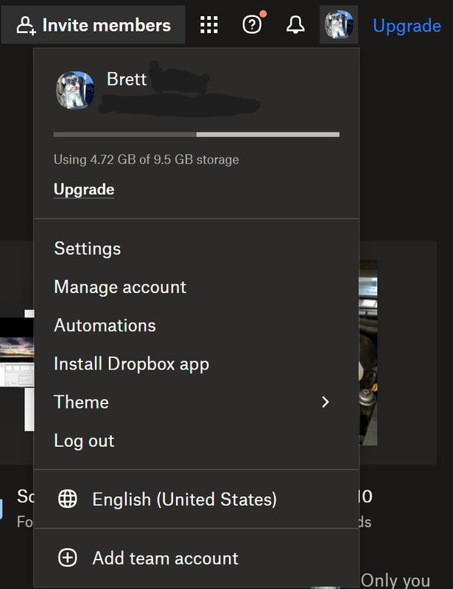
Task: Click the storage usage bar
Action: point(196,135)
